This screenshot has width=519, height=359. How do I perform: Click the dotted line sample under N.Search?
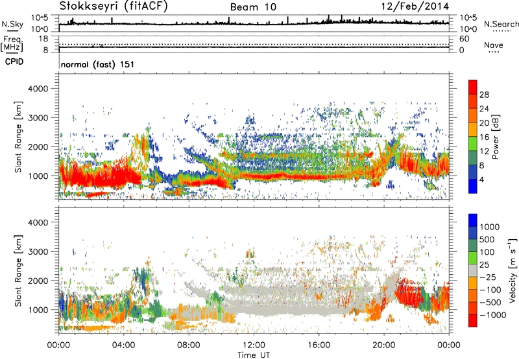[x=501, y=31]
